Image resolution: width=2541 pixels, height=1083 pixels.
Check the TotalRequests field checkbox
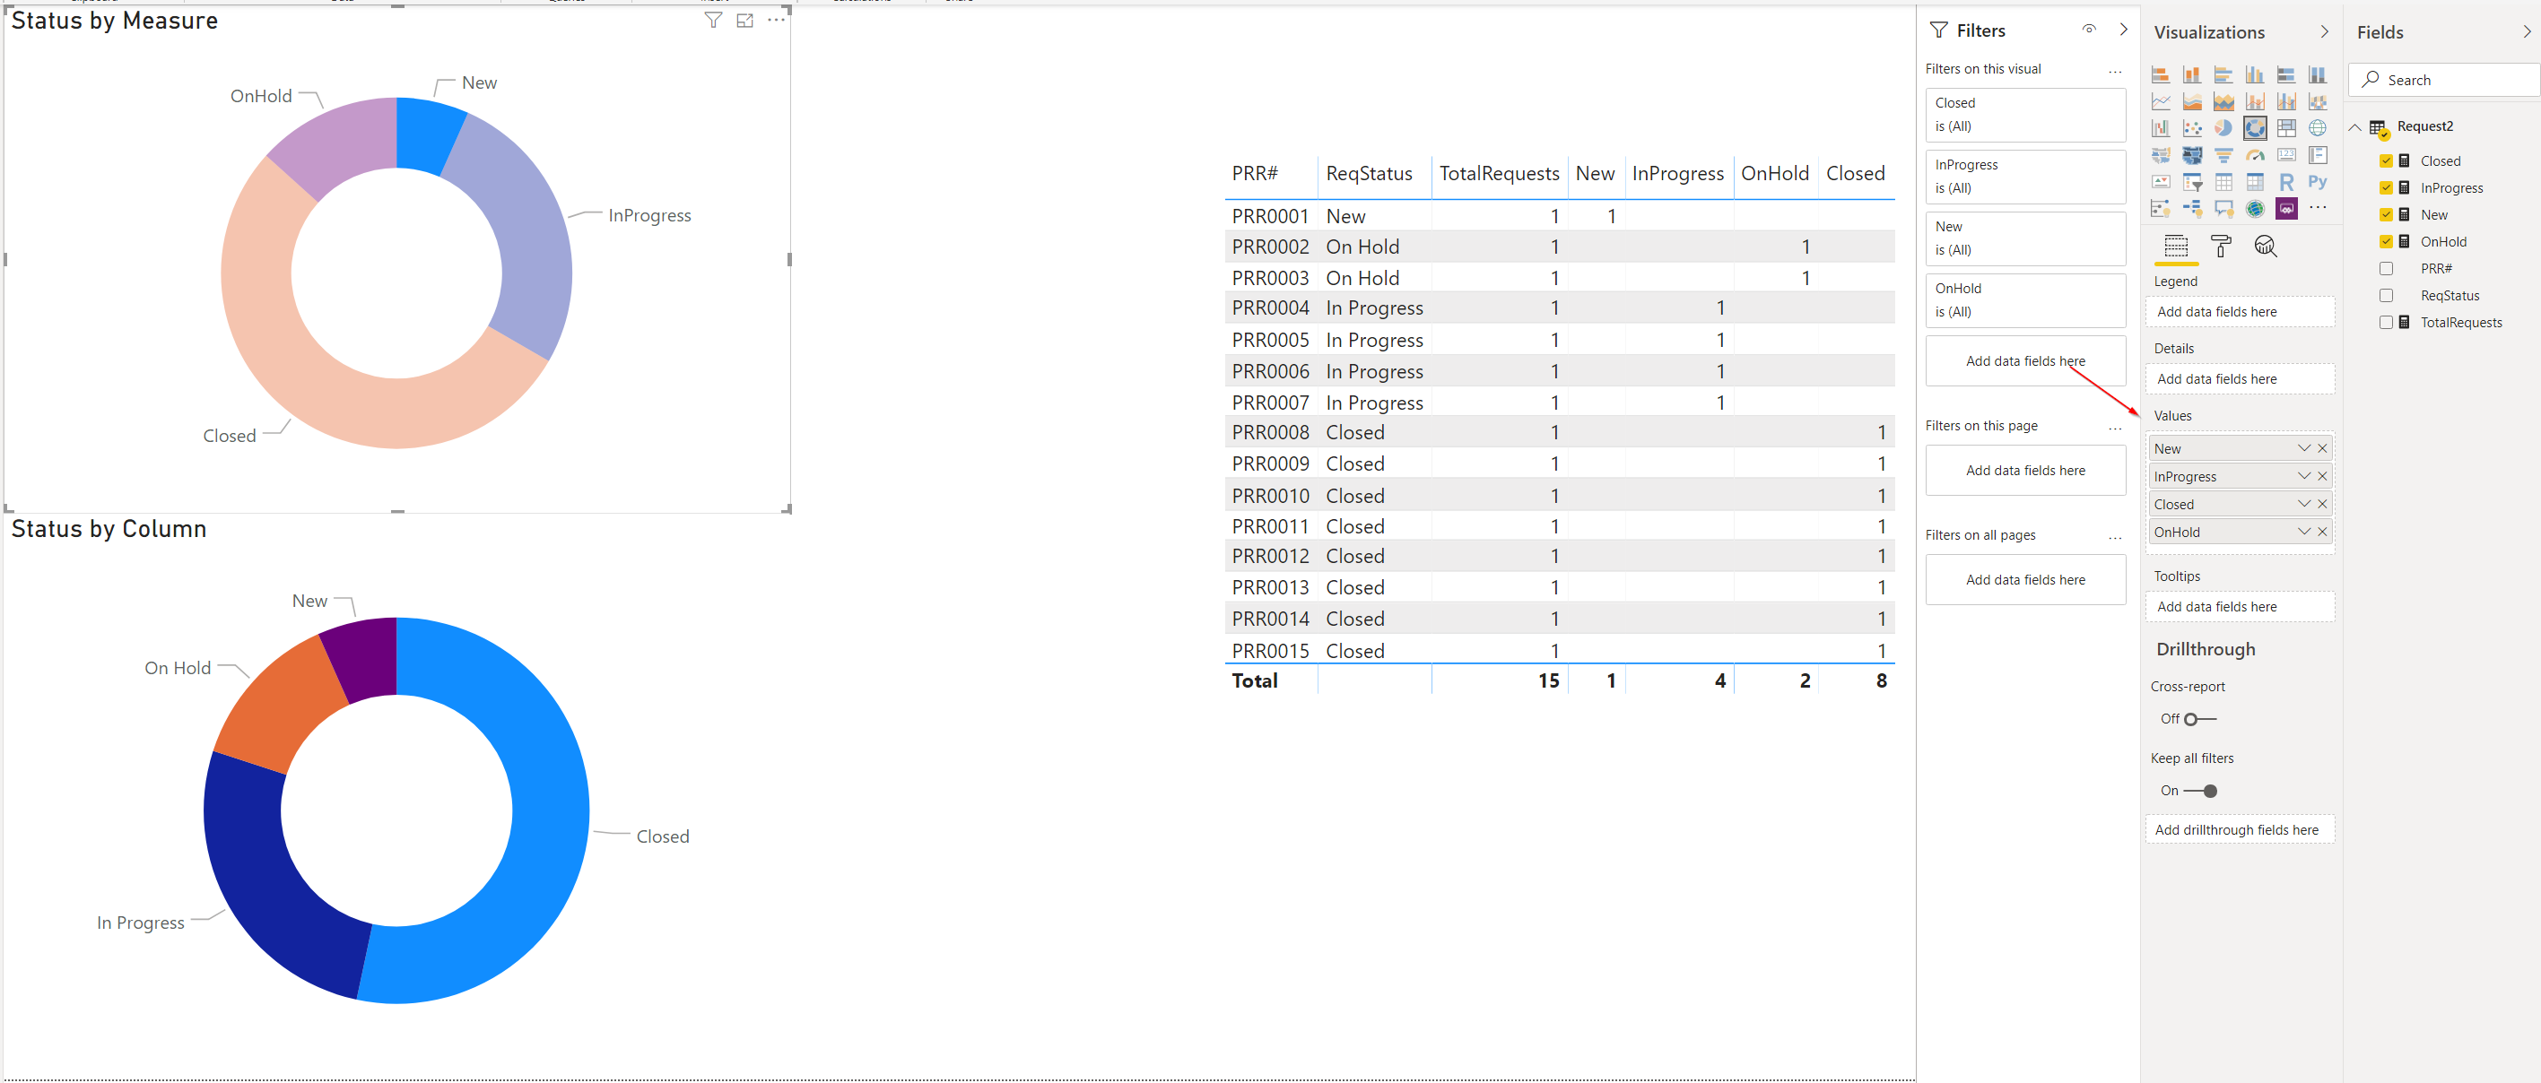(x=2386, y=322)
